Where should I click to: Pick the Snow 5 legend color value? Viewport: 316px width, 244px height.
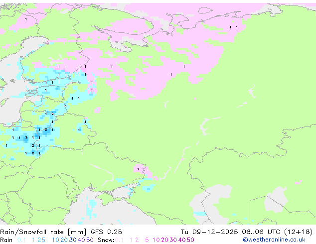coord(147,240)
